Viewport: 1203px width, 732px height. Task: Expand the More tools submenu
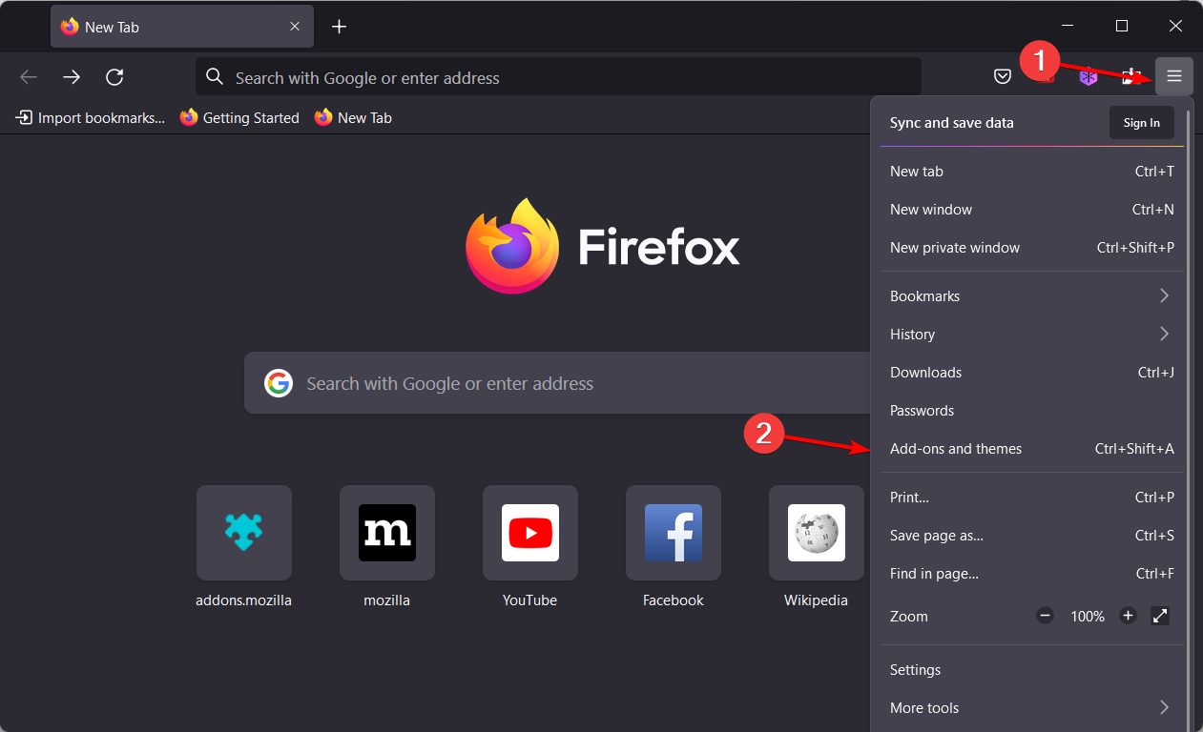coord(1032,708)
